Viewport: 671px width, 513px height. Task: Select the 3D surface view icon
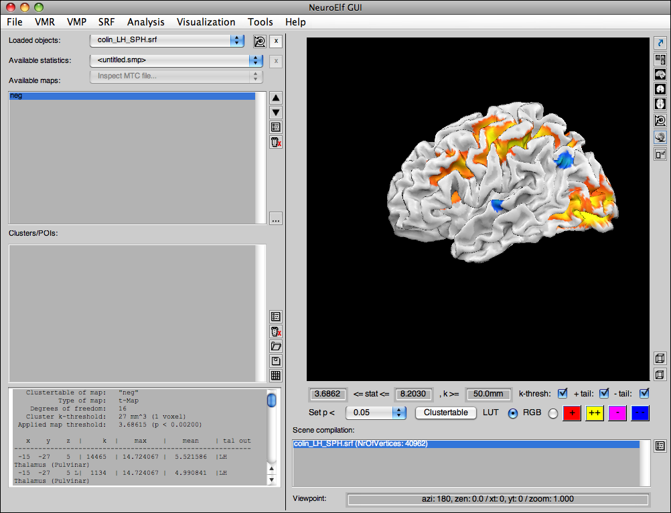tap(660, 137)
